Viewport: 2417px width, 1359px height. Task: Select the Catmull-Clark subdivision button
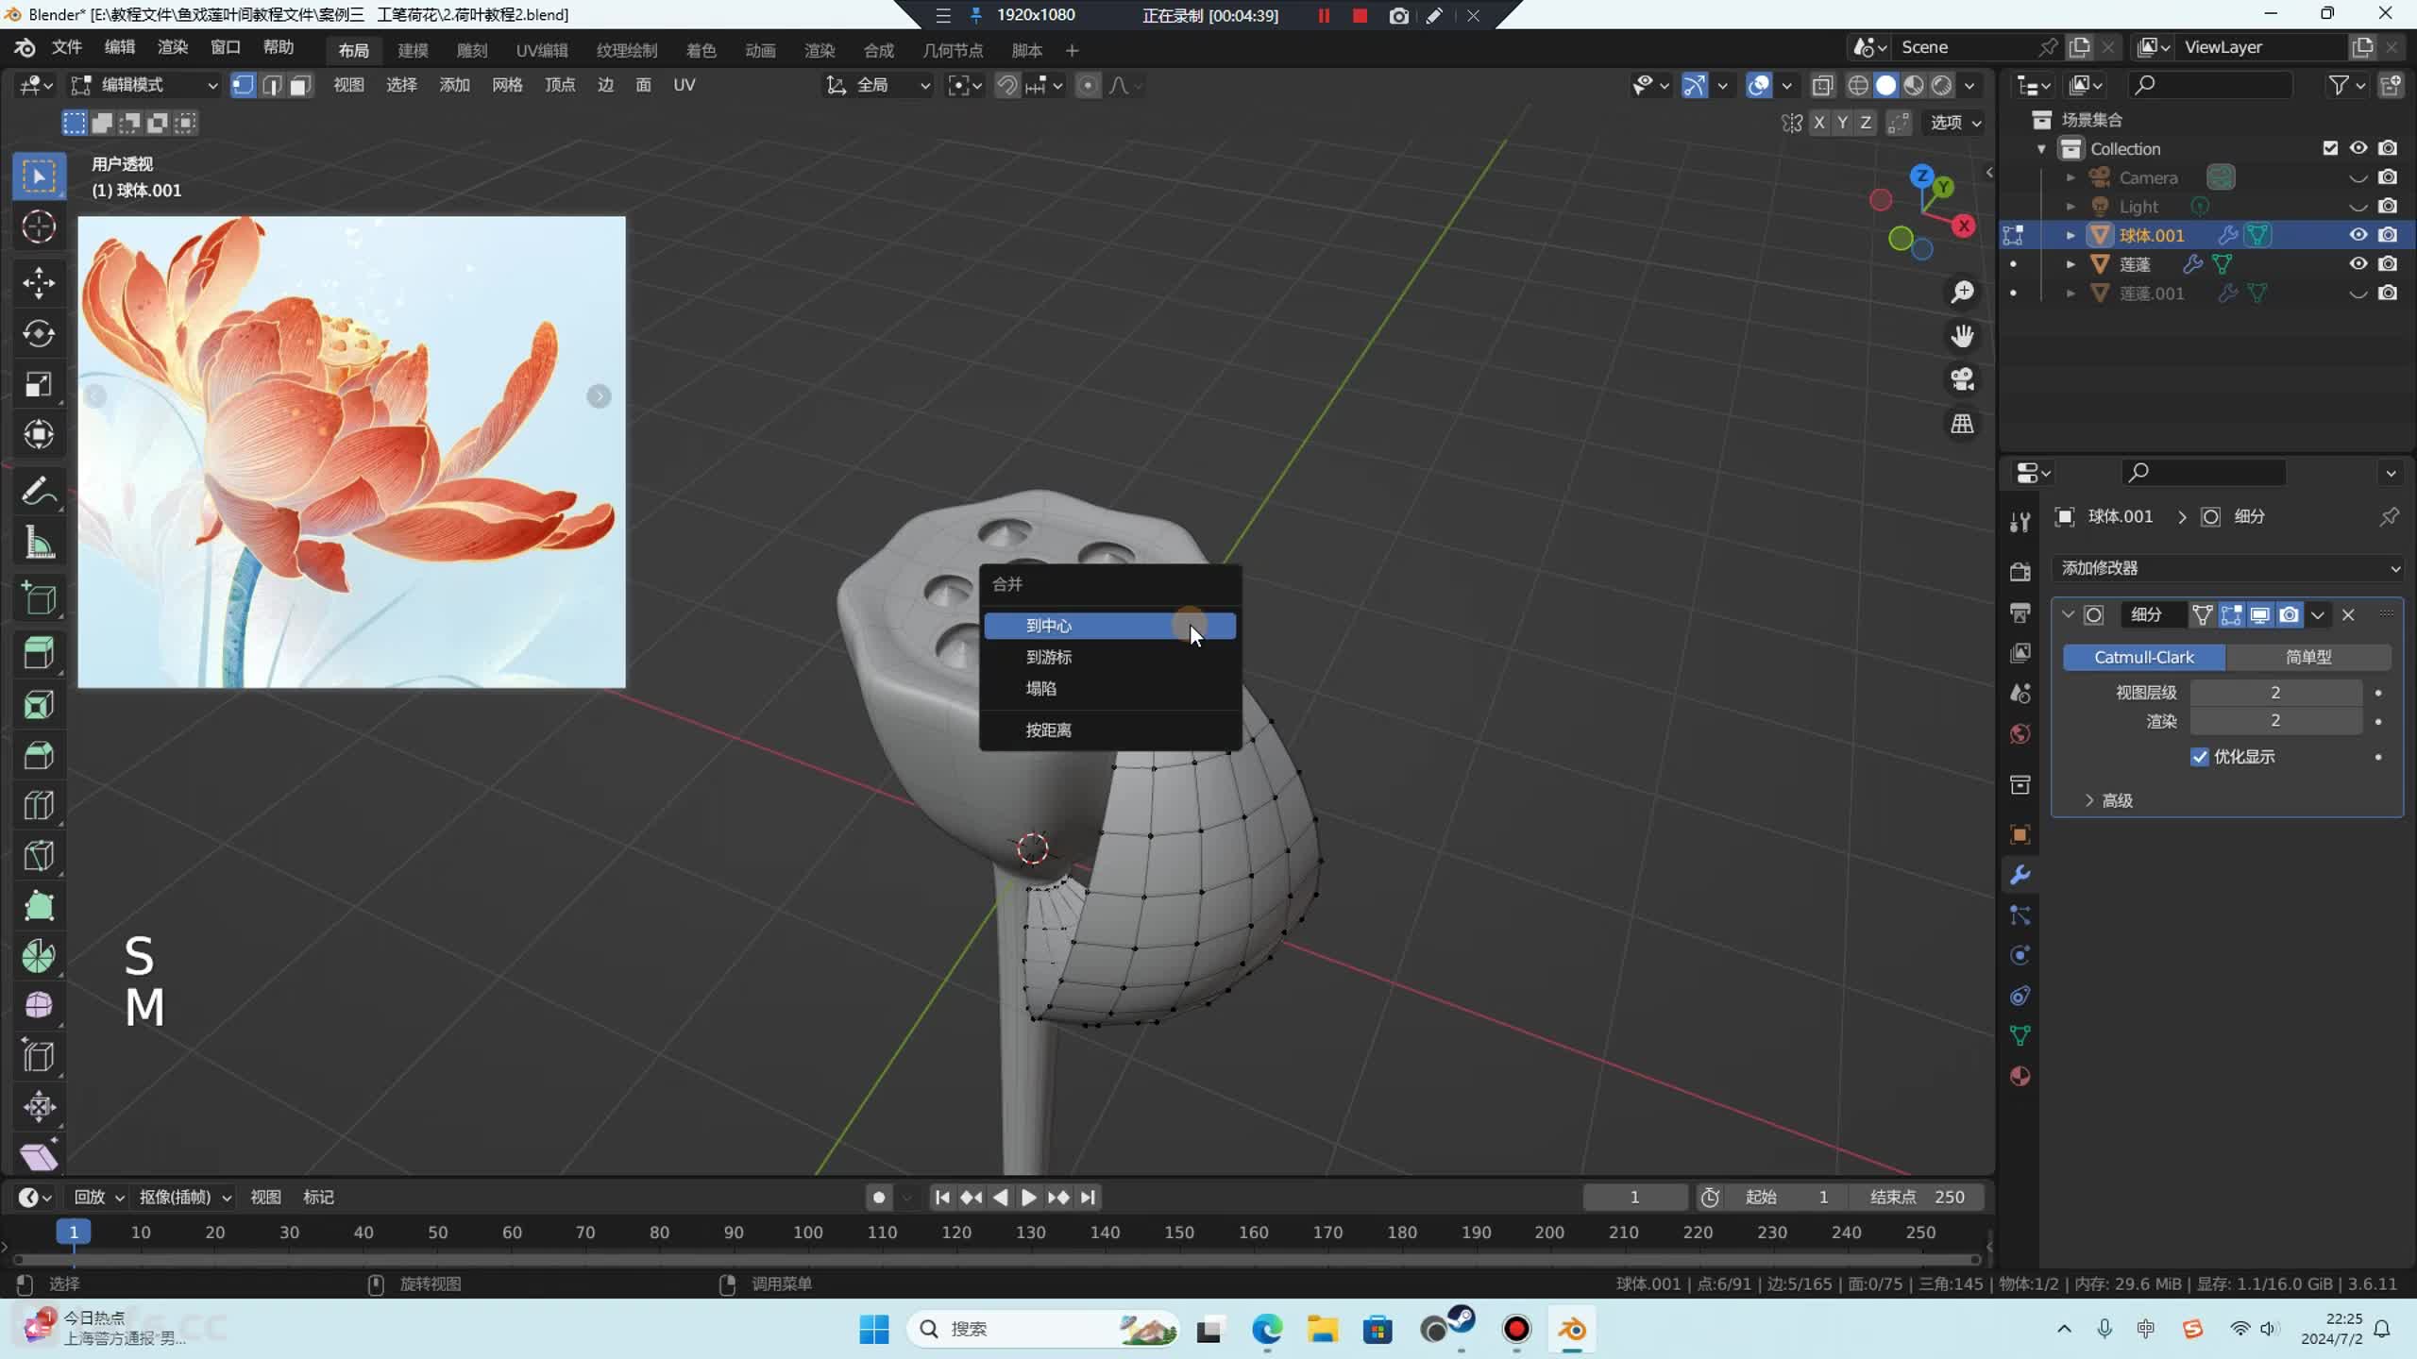tap(2143, 657)
